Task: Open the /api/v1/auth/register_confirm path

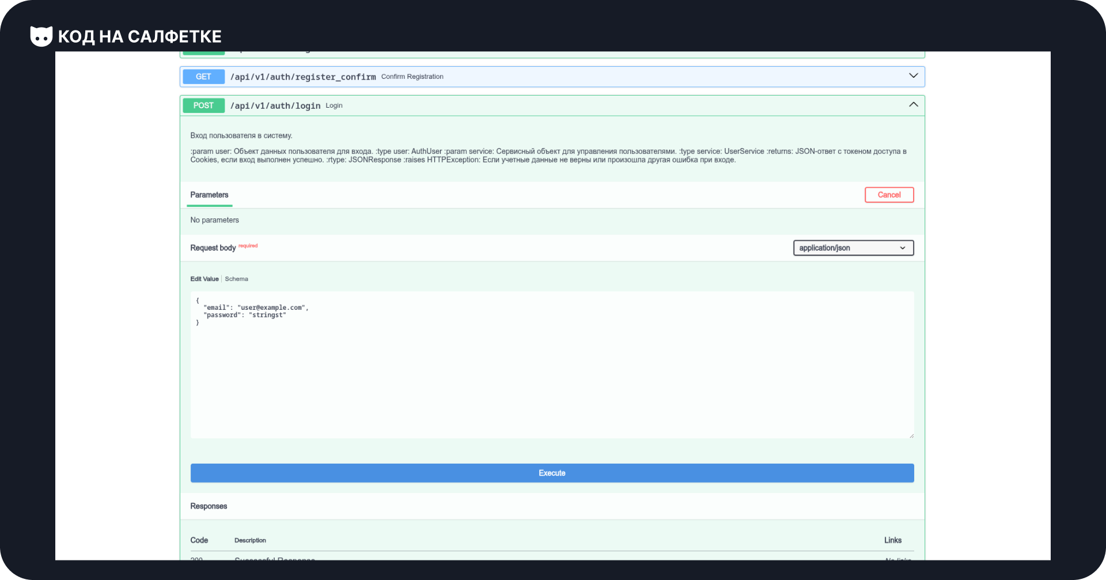Action: tap(303, 77)
